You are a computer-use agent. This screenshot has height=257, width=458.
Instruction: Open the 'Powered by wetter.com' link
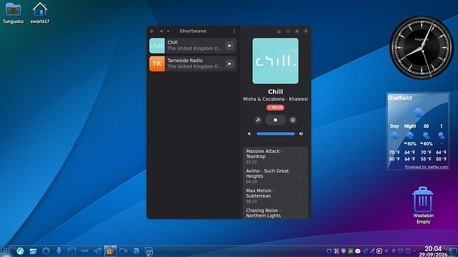click(x=426, y=167)
